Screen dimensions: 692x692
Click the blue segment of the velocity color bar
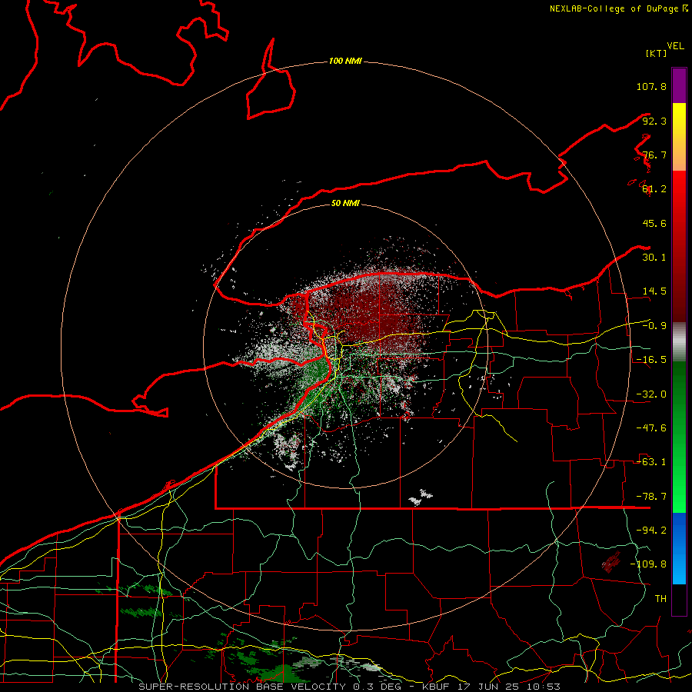[679, 548]
